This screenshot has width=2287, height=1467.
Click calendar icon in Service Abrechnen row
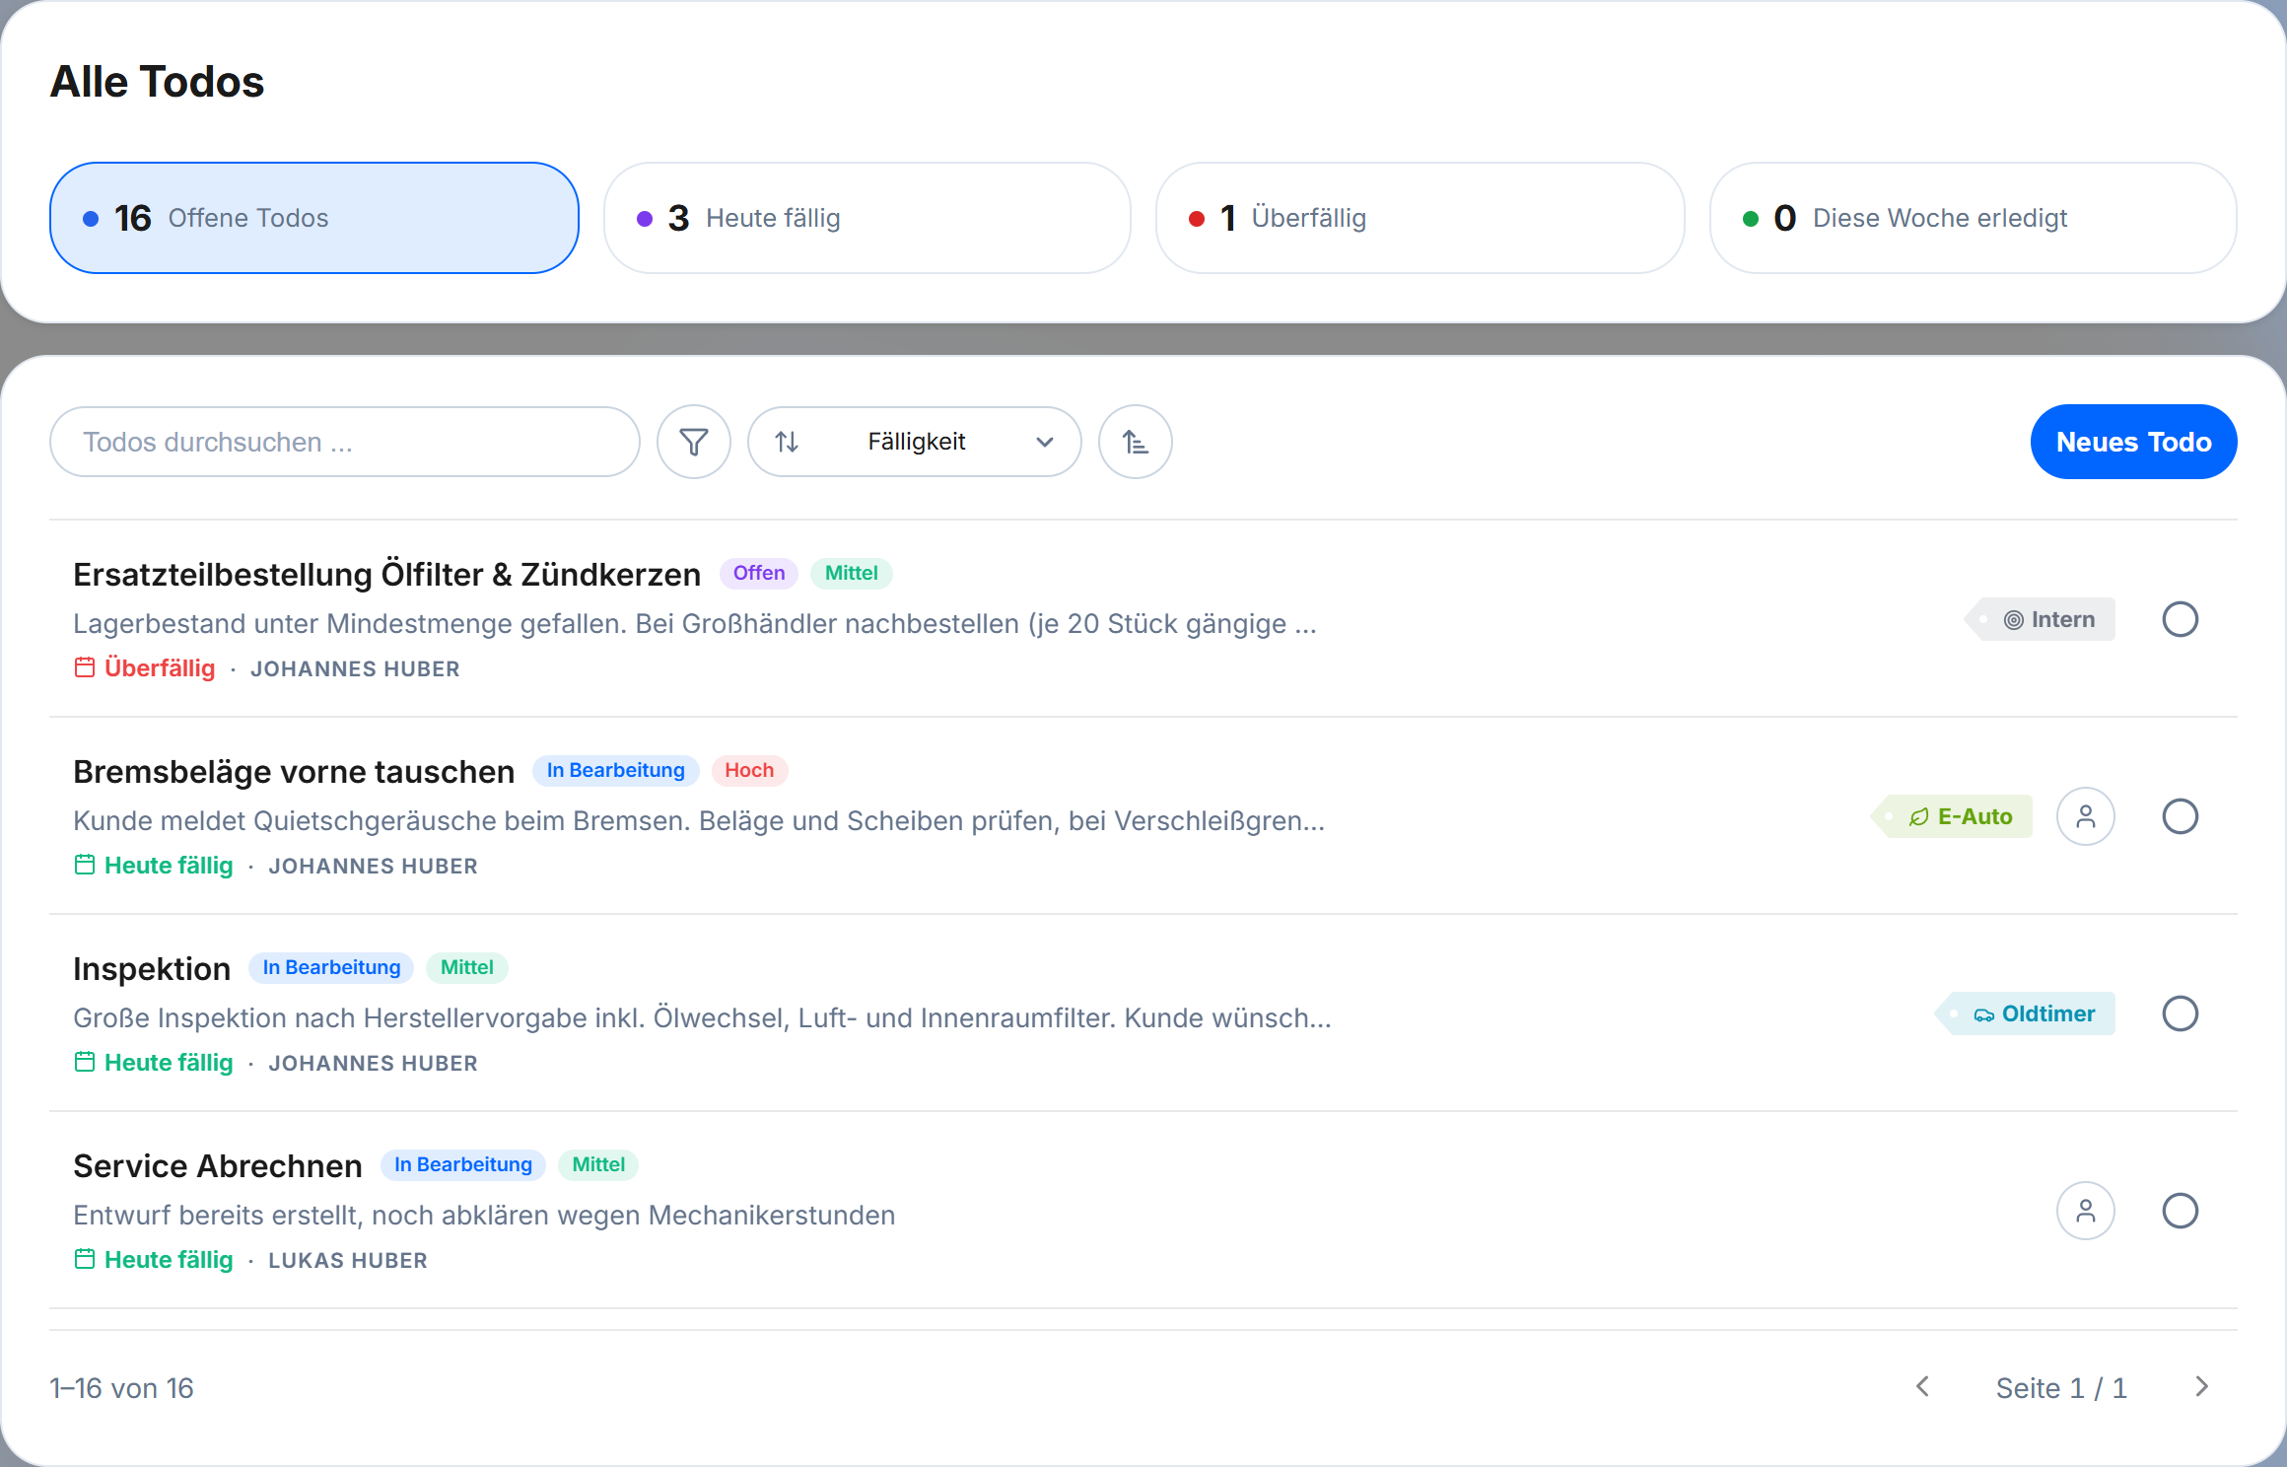[85, 1259]
